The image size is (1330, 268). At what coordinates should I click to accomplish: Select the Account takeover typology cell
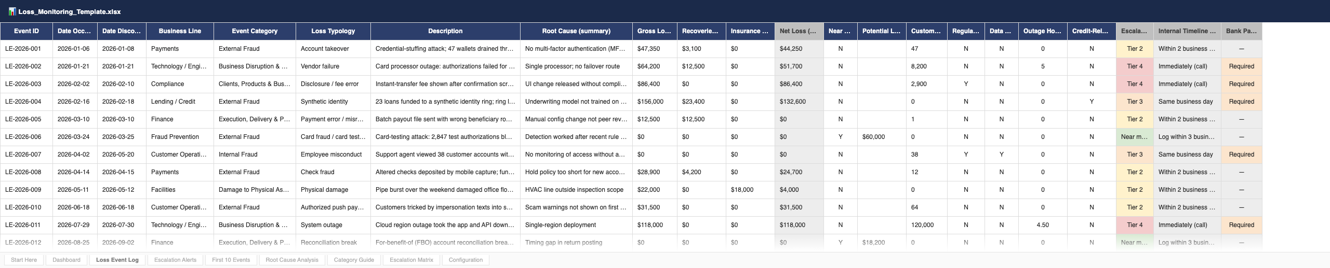(333, 49)
